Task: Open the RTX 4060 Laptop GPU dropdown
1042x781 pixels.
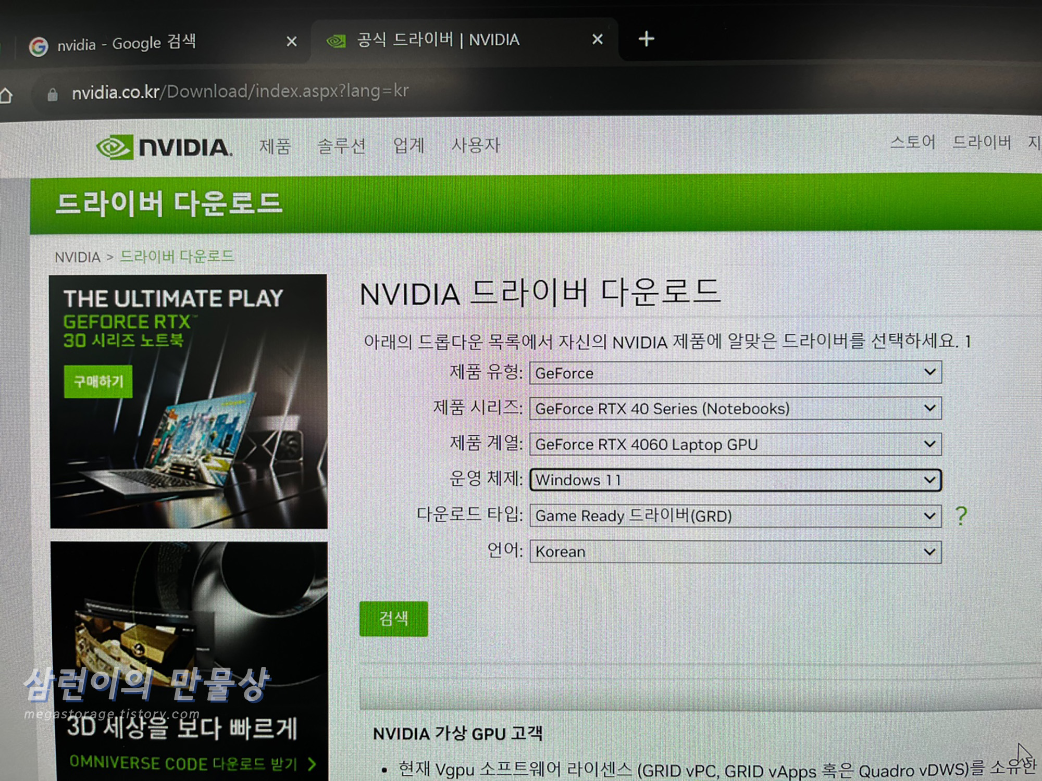Action: [735, 444]
